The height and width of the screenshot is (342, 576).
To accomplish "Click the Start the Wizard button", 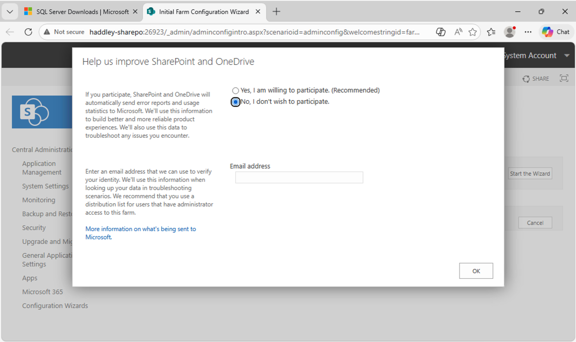I will [x=530, y=174].
